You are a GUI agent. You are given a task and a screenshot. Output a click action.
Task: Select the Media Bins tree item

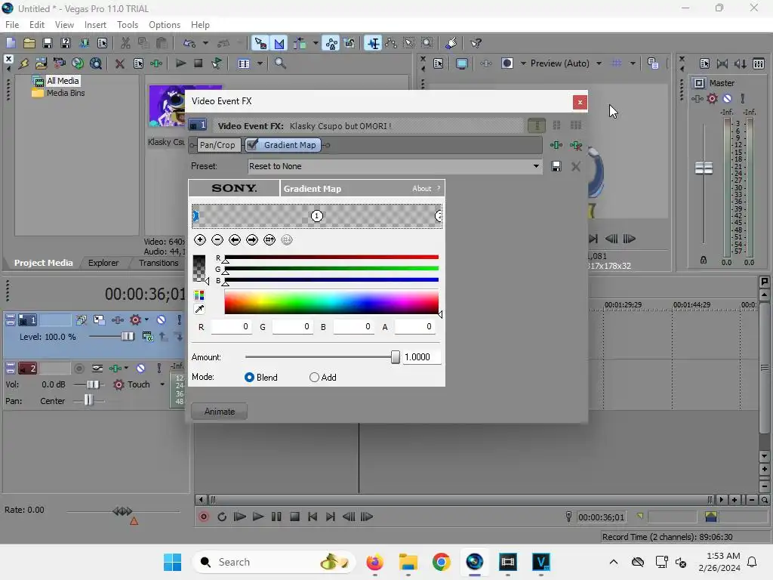pos(66,93)
